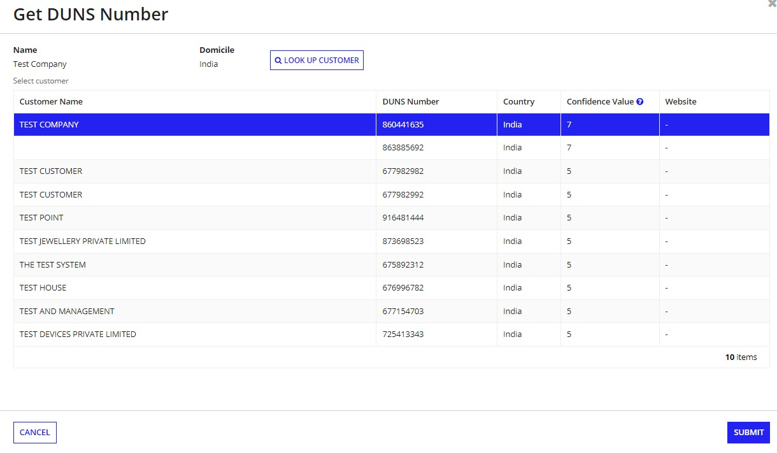Click the CANCEL button
The image size is (777, 453).
tap(35, 433)
